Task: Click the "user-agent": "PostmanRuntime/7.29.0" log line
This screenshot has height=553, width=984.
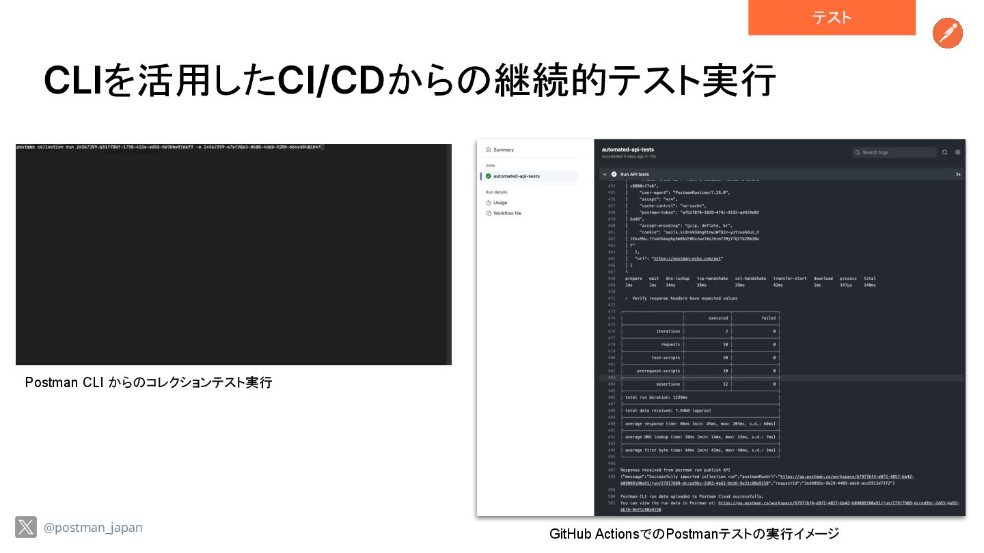Action: (685, 193)
